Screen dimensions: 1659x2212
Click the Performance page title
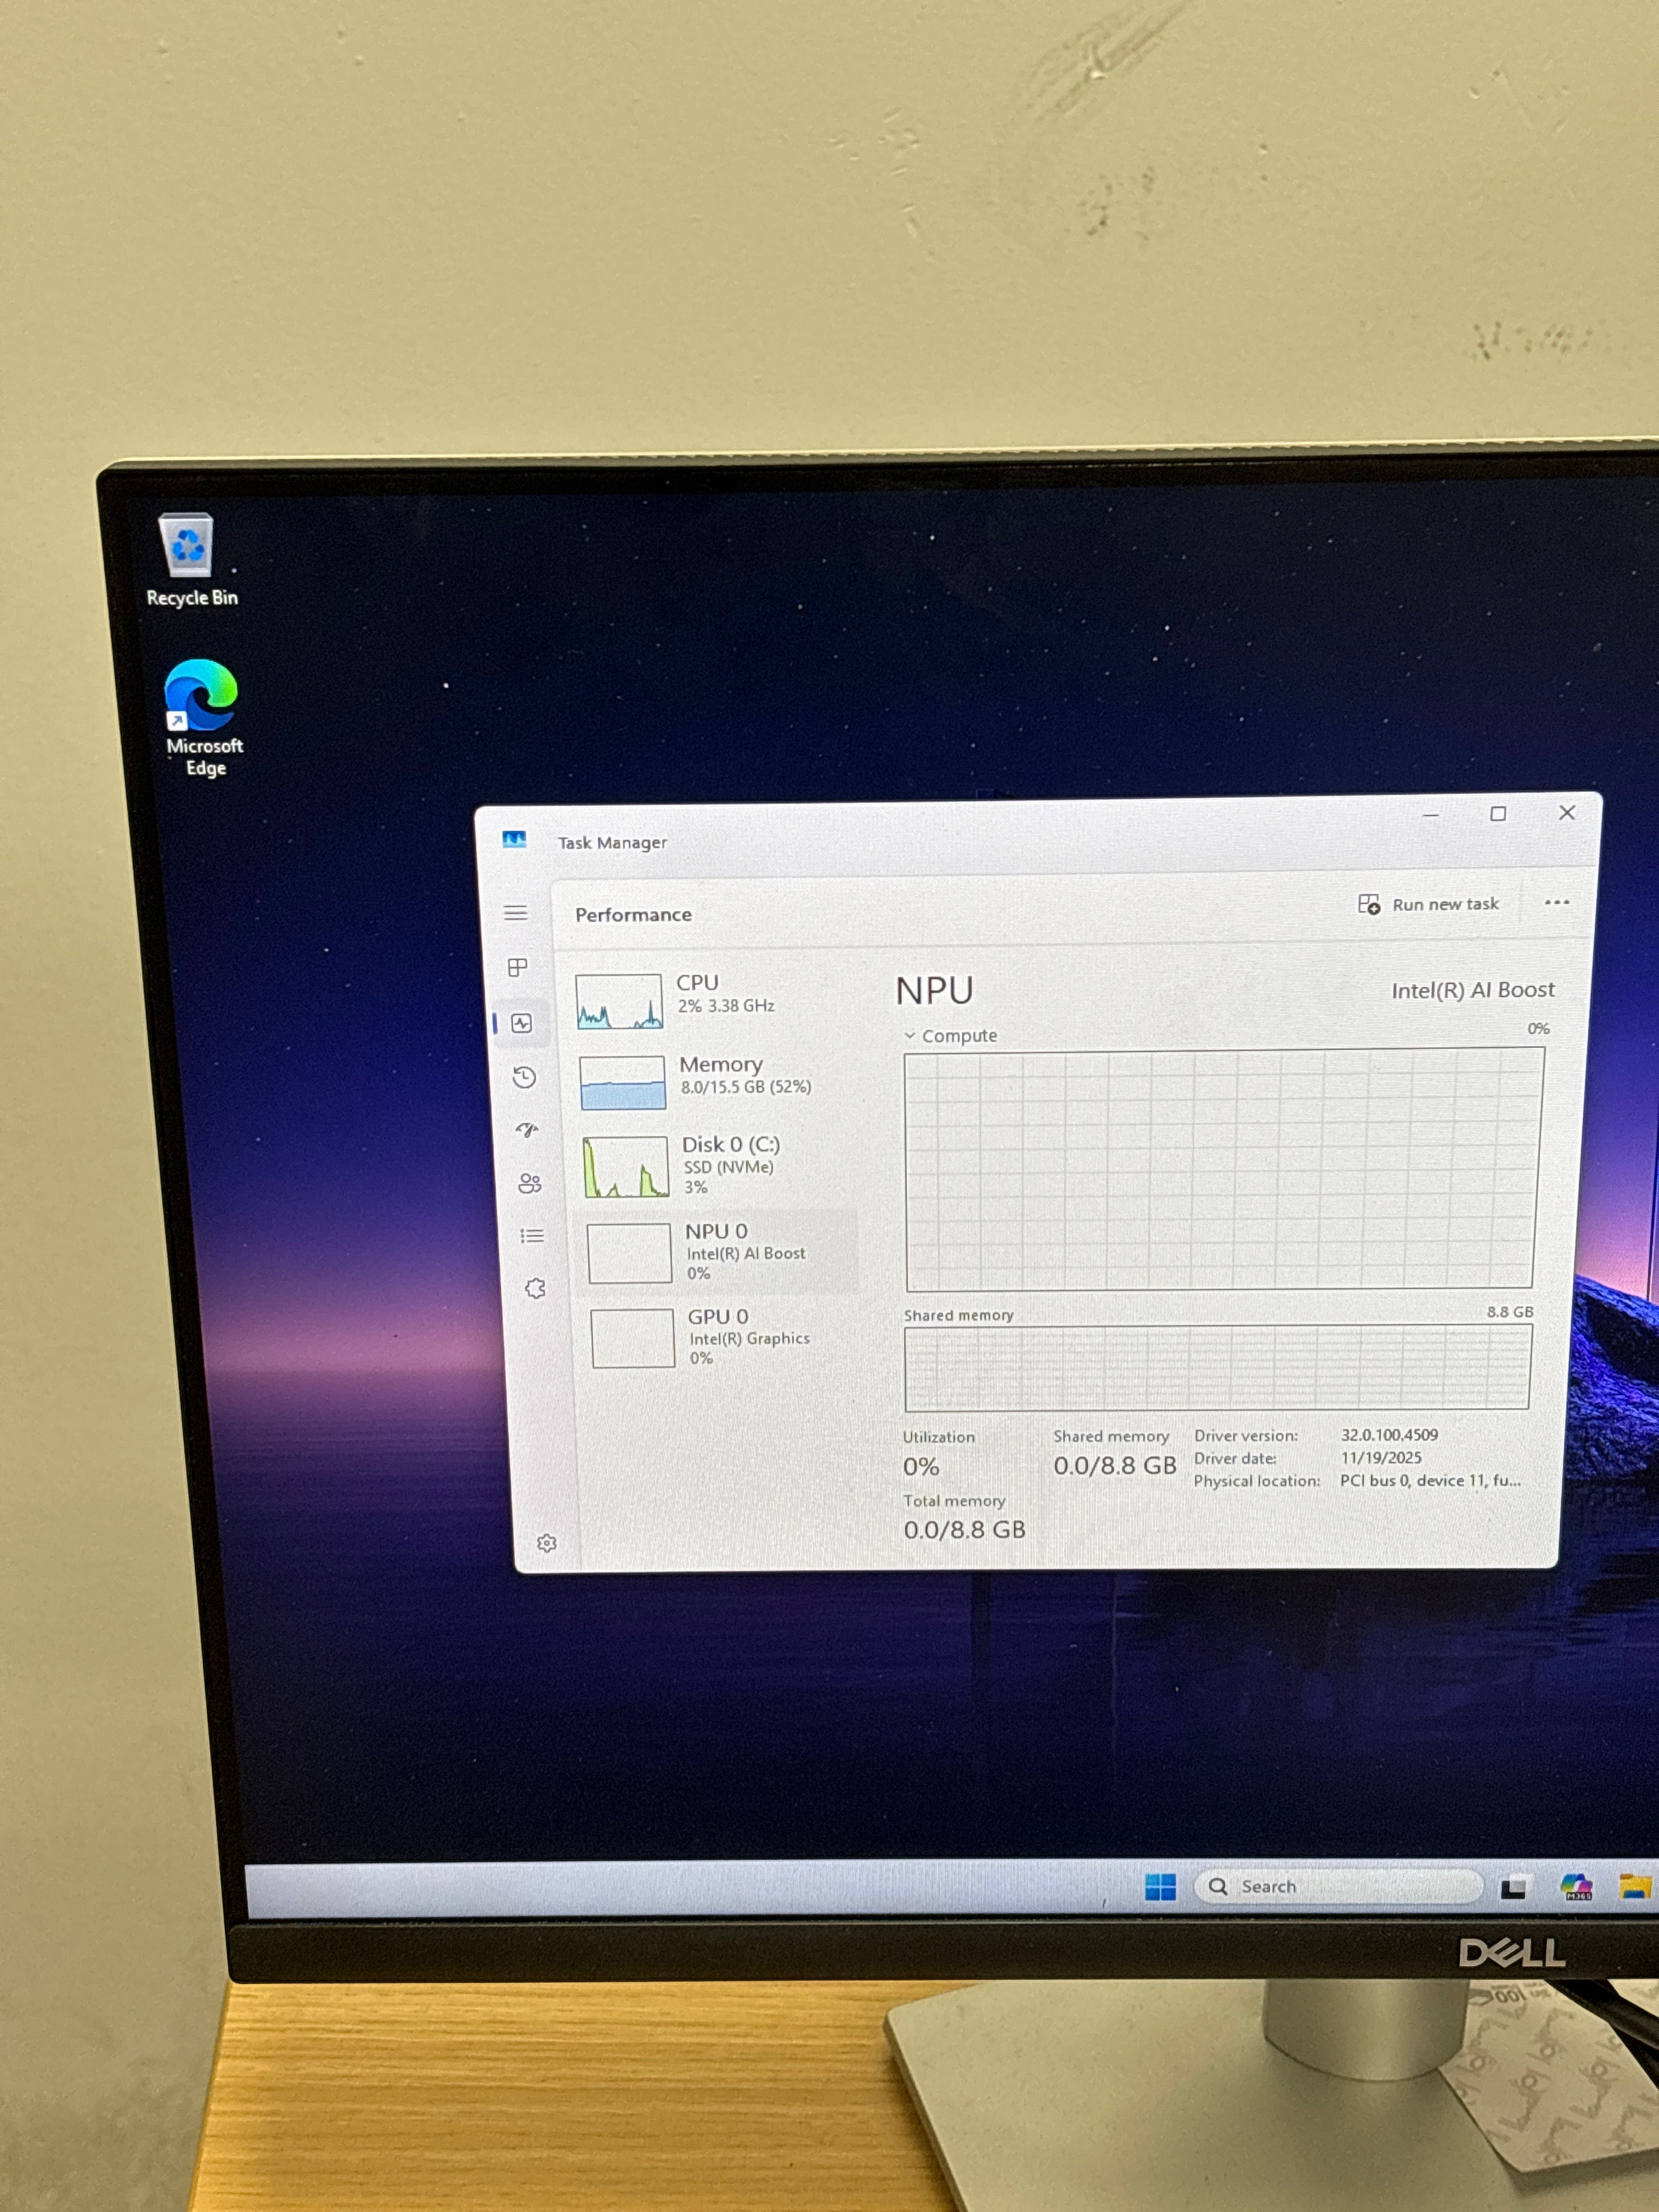(633, 915)
